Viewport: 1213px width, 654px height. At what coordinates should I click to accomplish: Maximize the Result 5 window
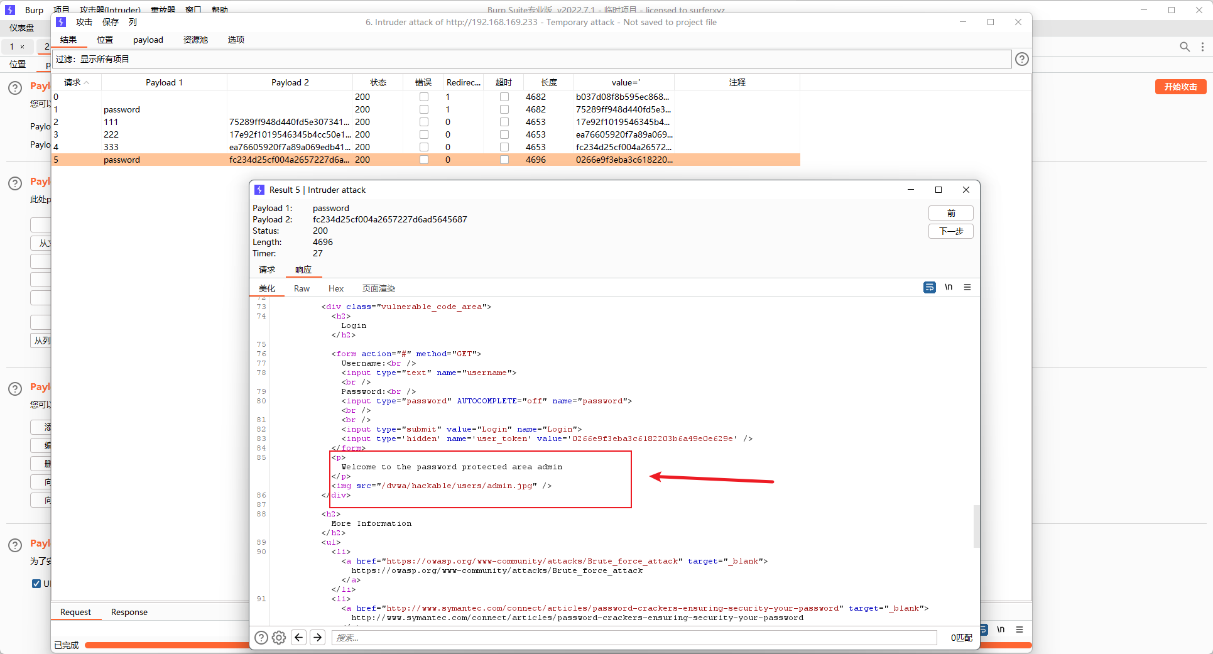[938, 190]
